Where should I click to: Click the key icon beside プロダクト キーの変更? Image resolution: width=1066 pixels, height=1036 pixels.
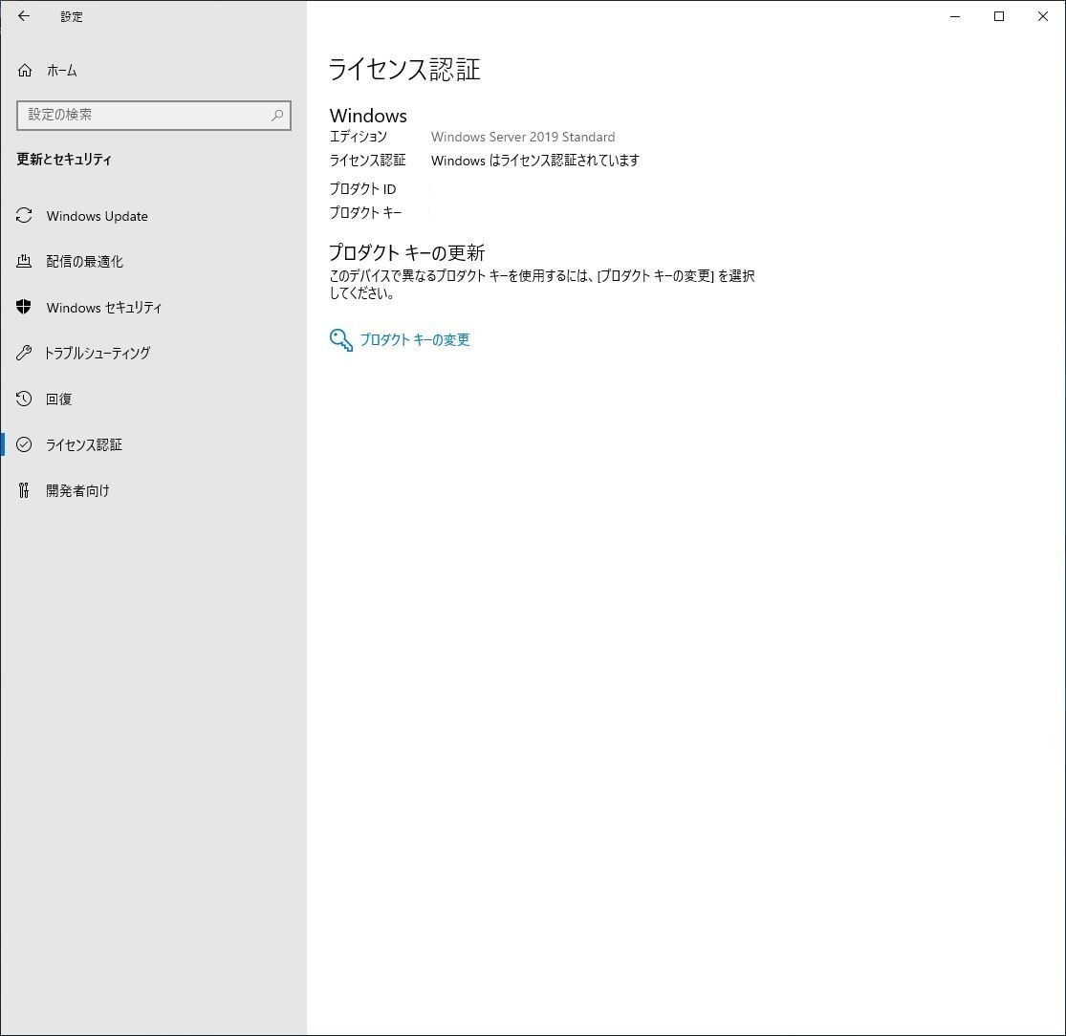click(x=340, y=340)
